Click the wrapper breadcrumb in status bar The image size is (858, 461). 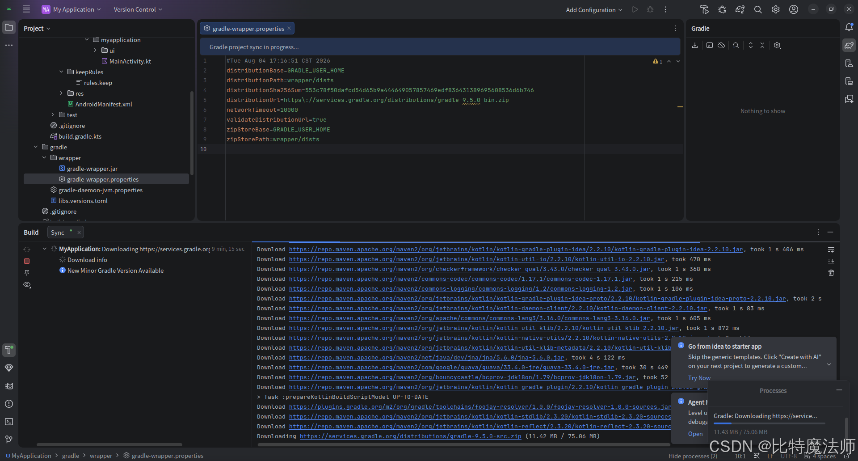[x=101, y=456]
